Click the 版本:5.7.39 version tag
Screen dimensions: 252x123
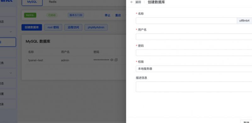(76, 15)
